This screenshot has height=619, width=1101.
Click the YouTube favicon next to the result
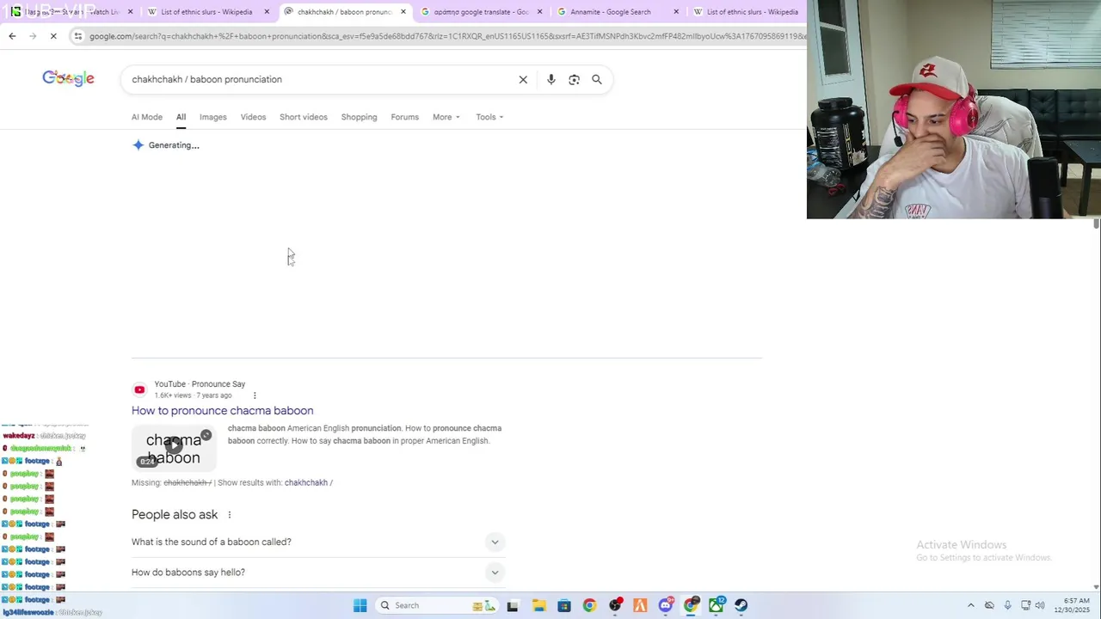click(x=139, y=389)
